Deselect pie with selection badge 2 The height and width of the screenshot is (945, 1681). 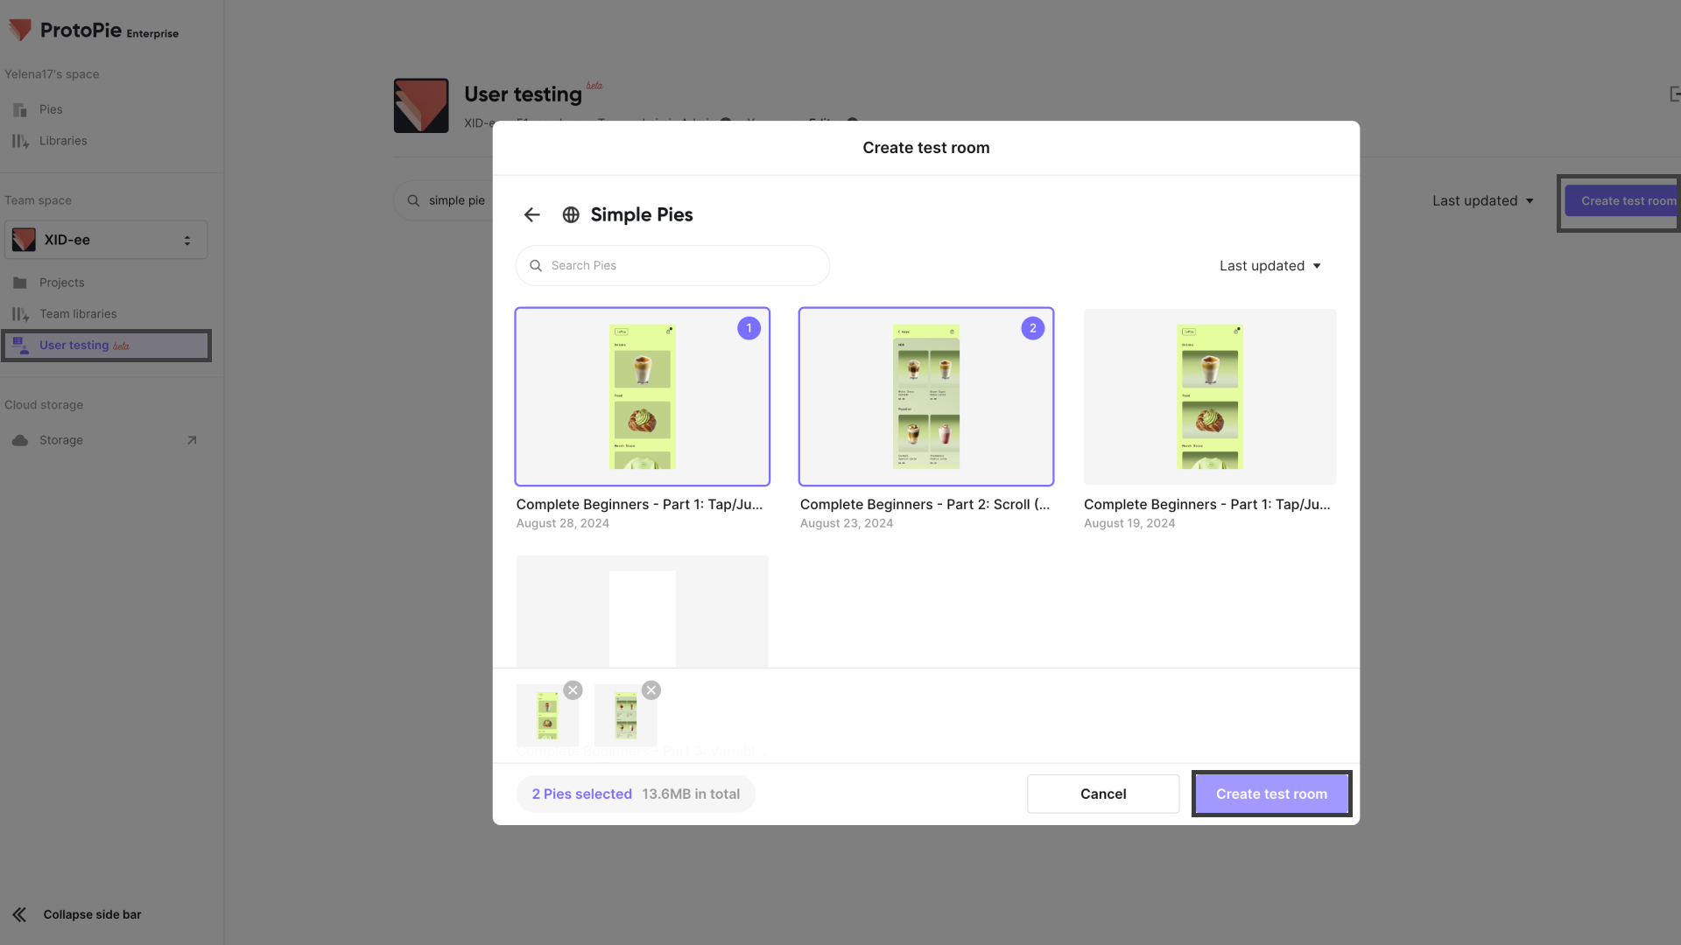coord(925,396)
